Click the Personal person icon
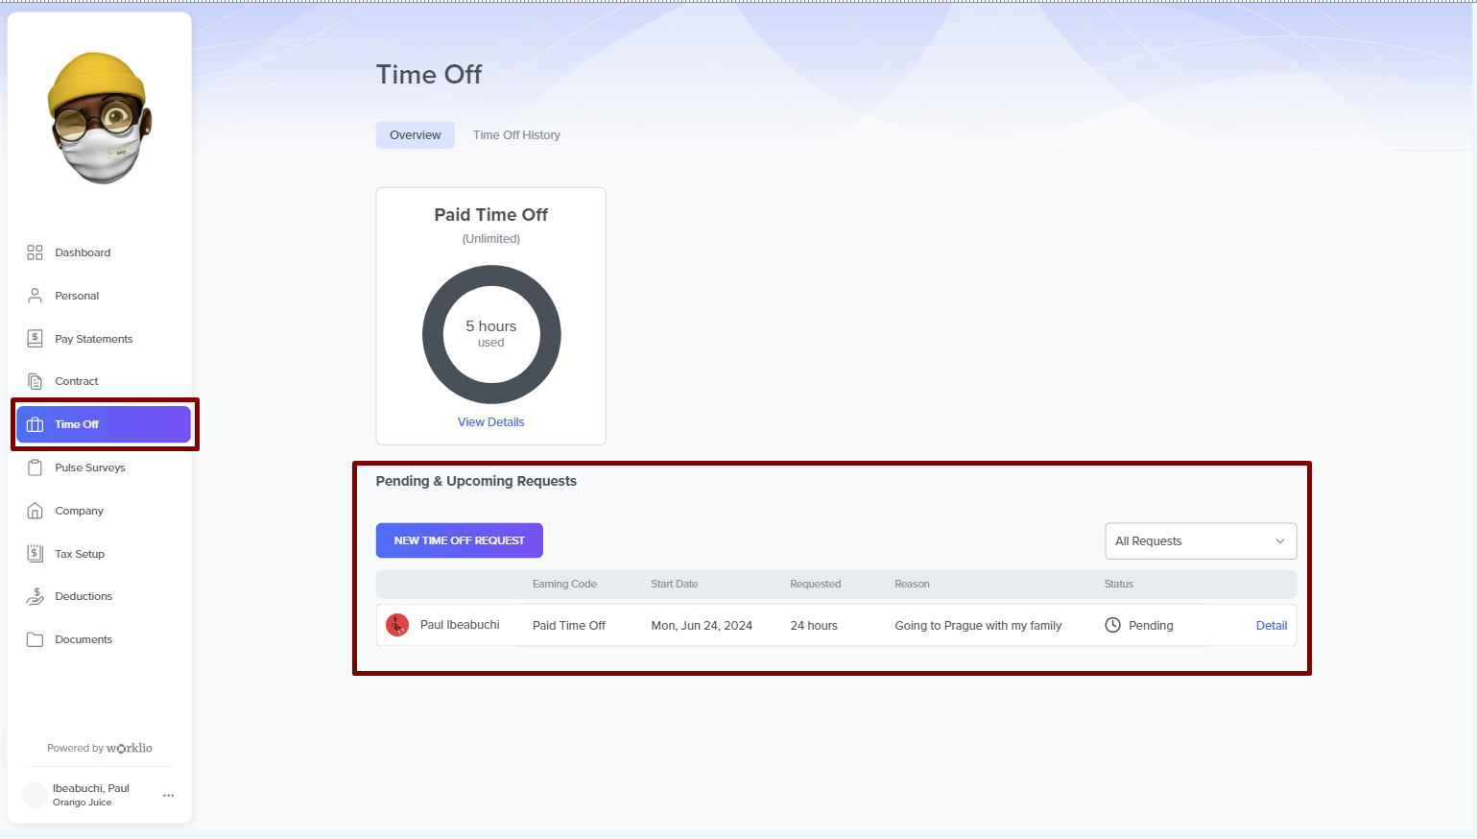The height and width of the screenshot is (839, 1477). click(x=36, y=296)
